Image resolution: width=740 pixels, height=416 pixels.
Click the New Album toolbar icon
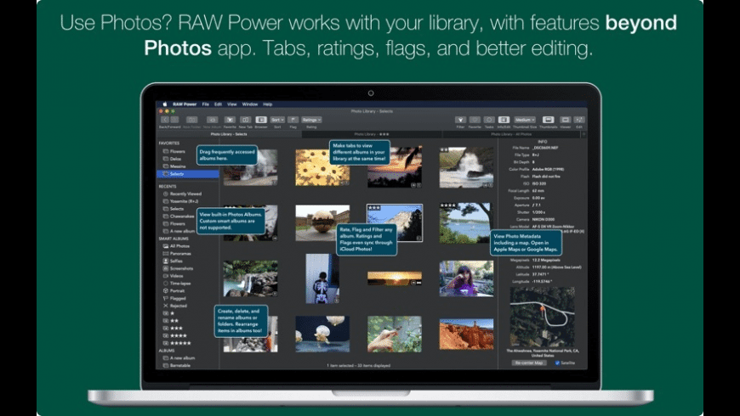212,121
